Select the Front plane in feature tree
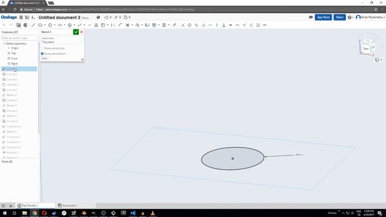 [14, 58]
